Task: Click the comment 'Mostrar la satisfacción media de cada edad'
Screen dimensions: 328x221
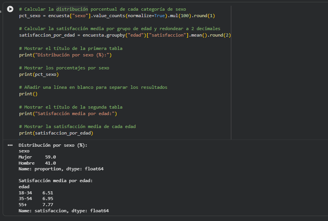Action: [x=77, y=127]
